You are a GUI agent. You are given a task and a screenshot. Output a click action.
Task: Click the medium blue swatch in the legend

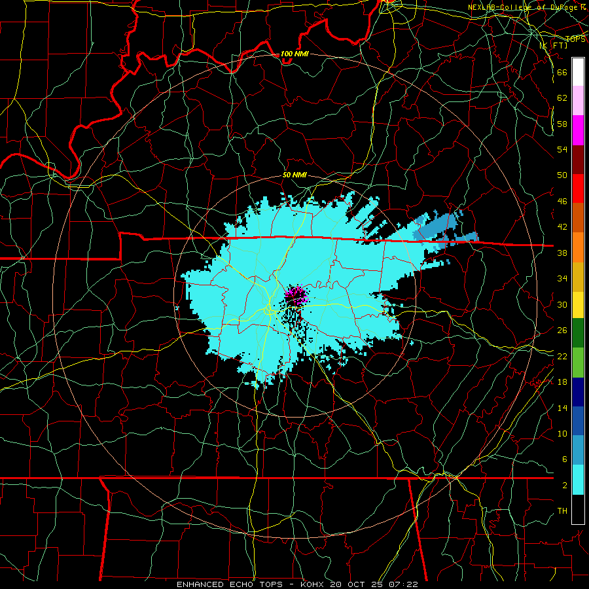pyautogui.click(x=578, y=421)
